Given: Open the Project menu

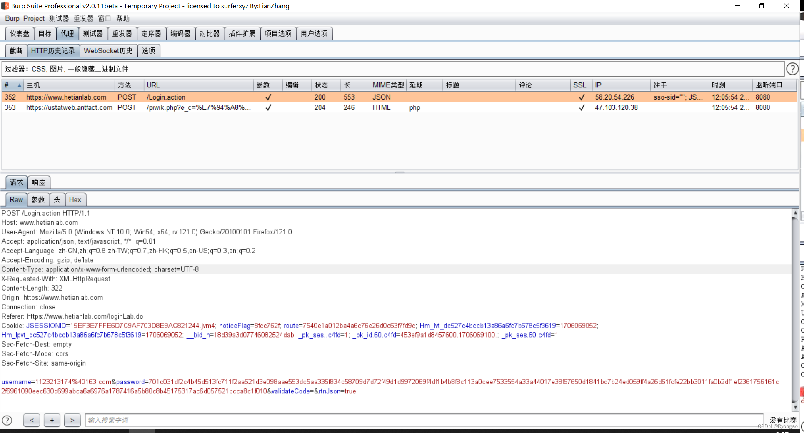Looking at the screenshot, I should tap(34, 18).
